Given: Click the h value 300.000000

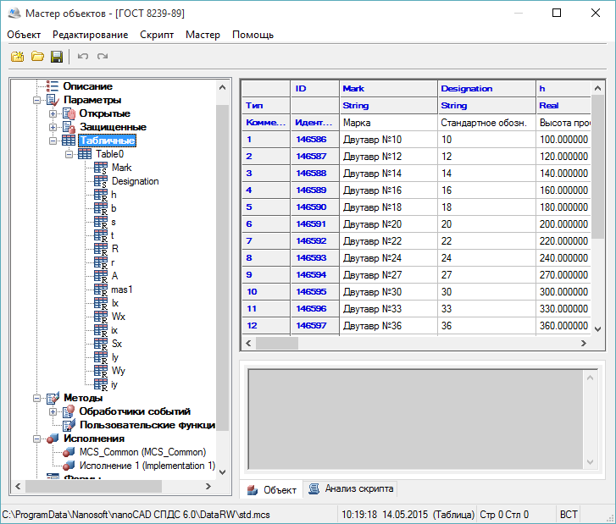Looking at the screenshot, I should [563, 292].
